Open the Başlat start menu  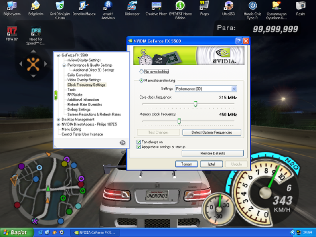pos(17,232)
